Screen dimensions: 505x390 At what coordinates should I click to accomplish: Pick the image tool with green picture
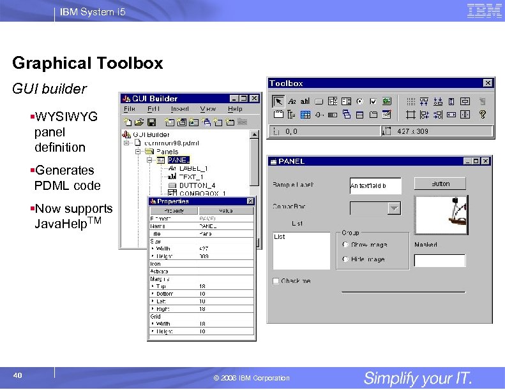pyautogui.click(x=387, y=101)
